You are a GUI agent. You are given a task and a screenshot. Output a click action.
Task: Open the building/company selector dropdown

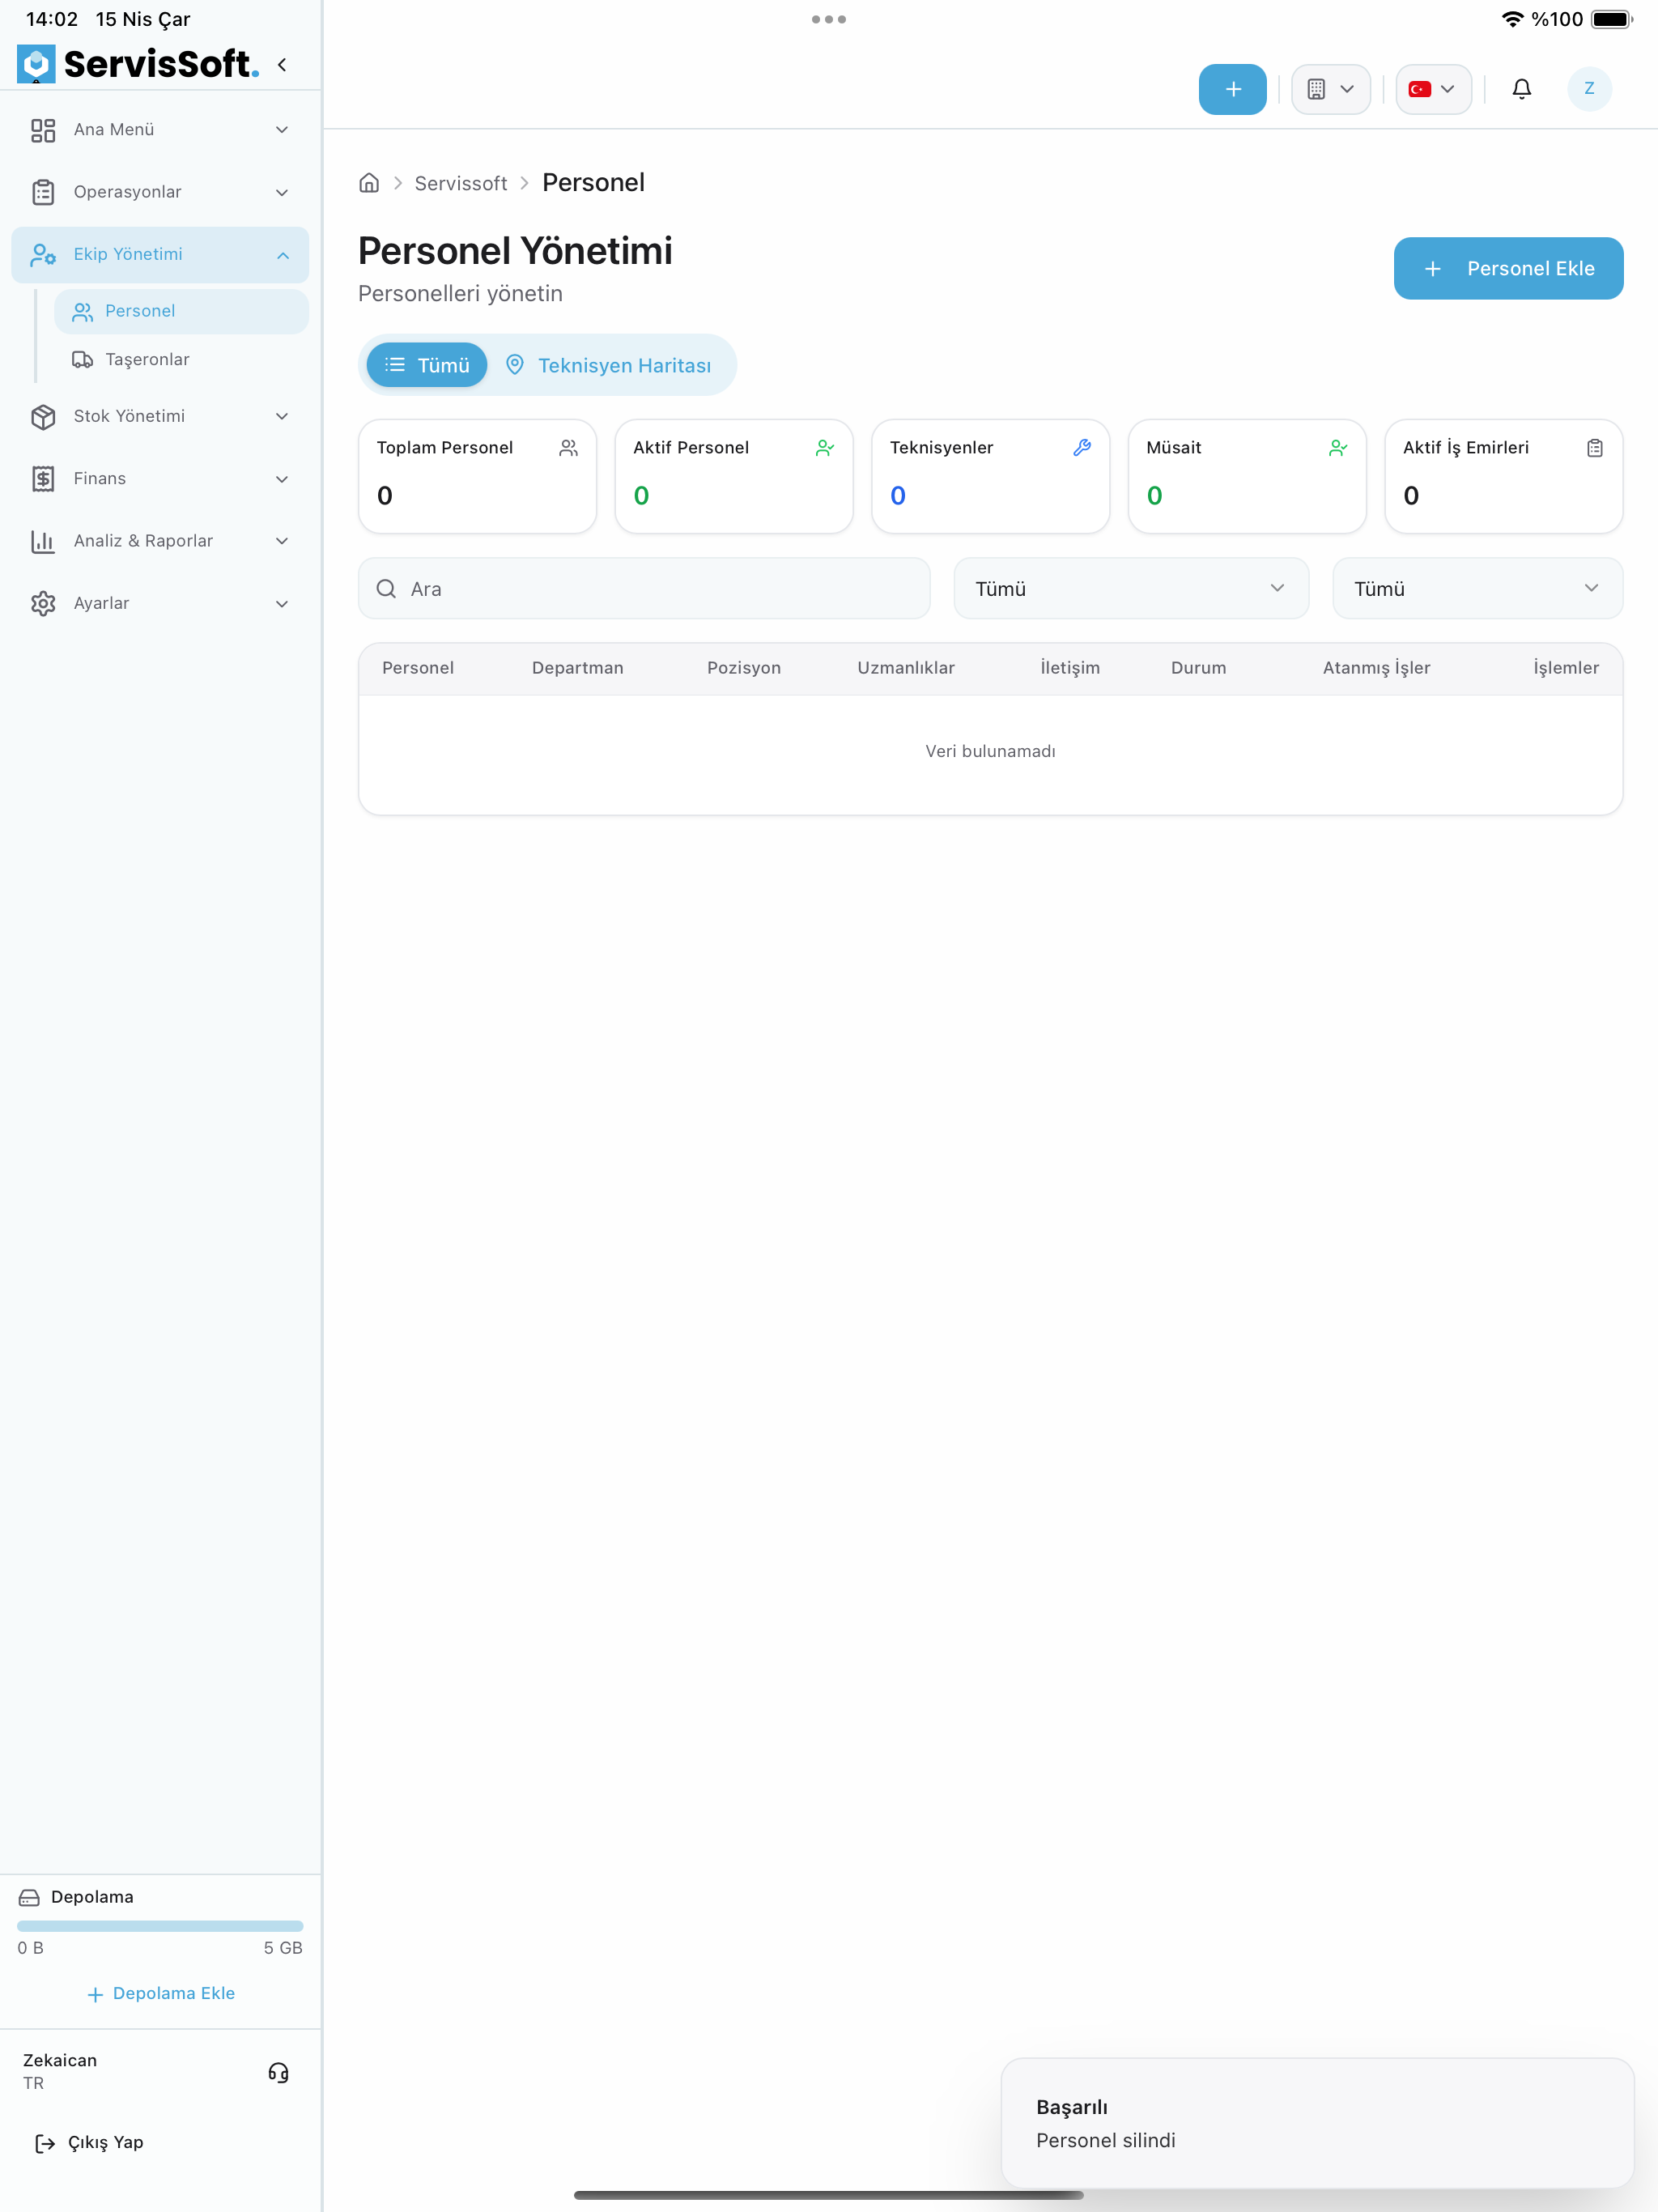coord(1330,89)
